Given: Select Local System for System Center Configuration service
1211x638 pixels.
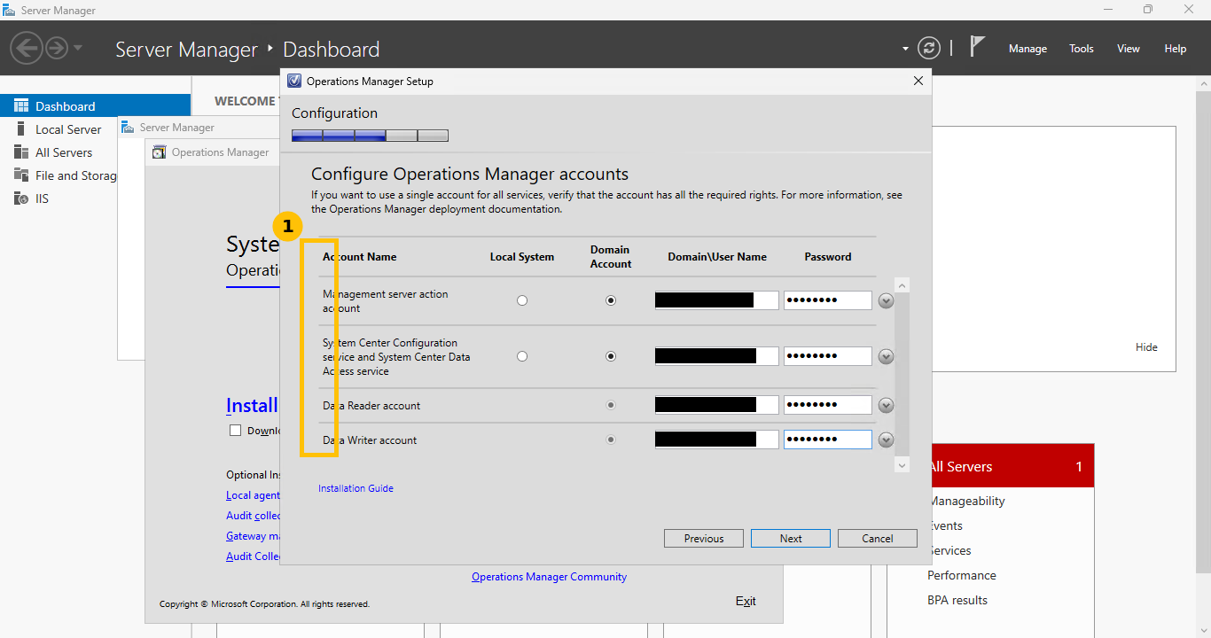Looking at the screenshot, I should coord(522,356).
